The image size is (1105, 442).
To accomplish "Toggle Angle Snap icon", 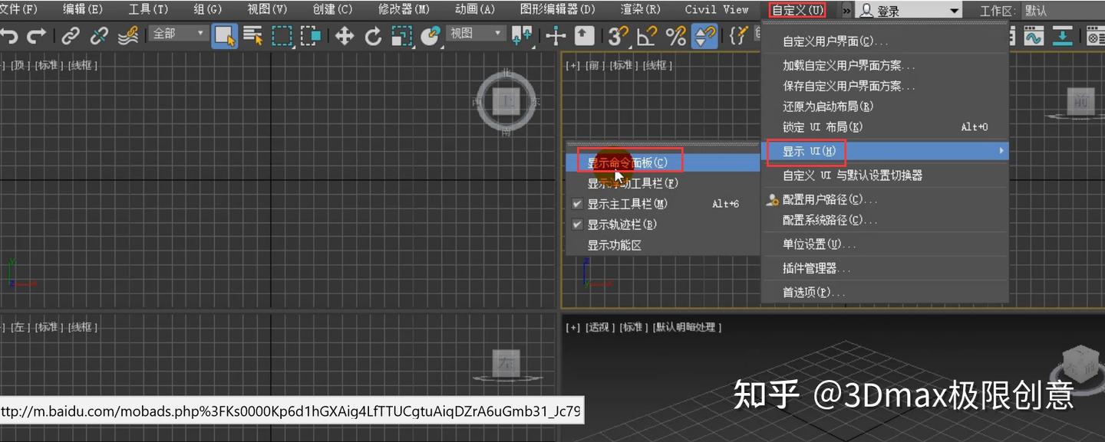I will (647, 35).
